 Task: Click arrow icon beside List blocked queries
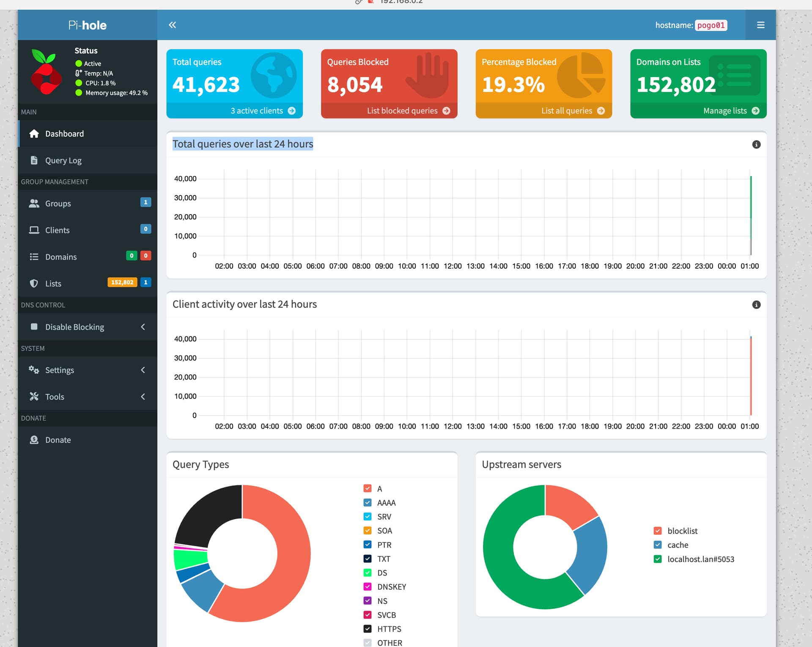tap(446, 111)
